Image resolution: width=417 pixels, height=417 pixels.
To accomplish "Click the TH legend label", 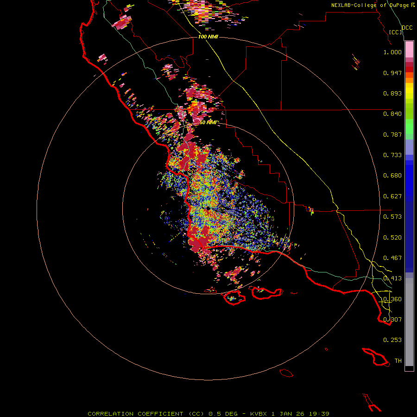I will pyautogui.click(x=398, y=361).
